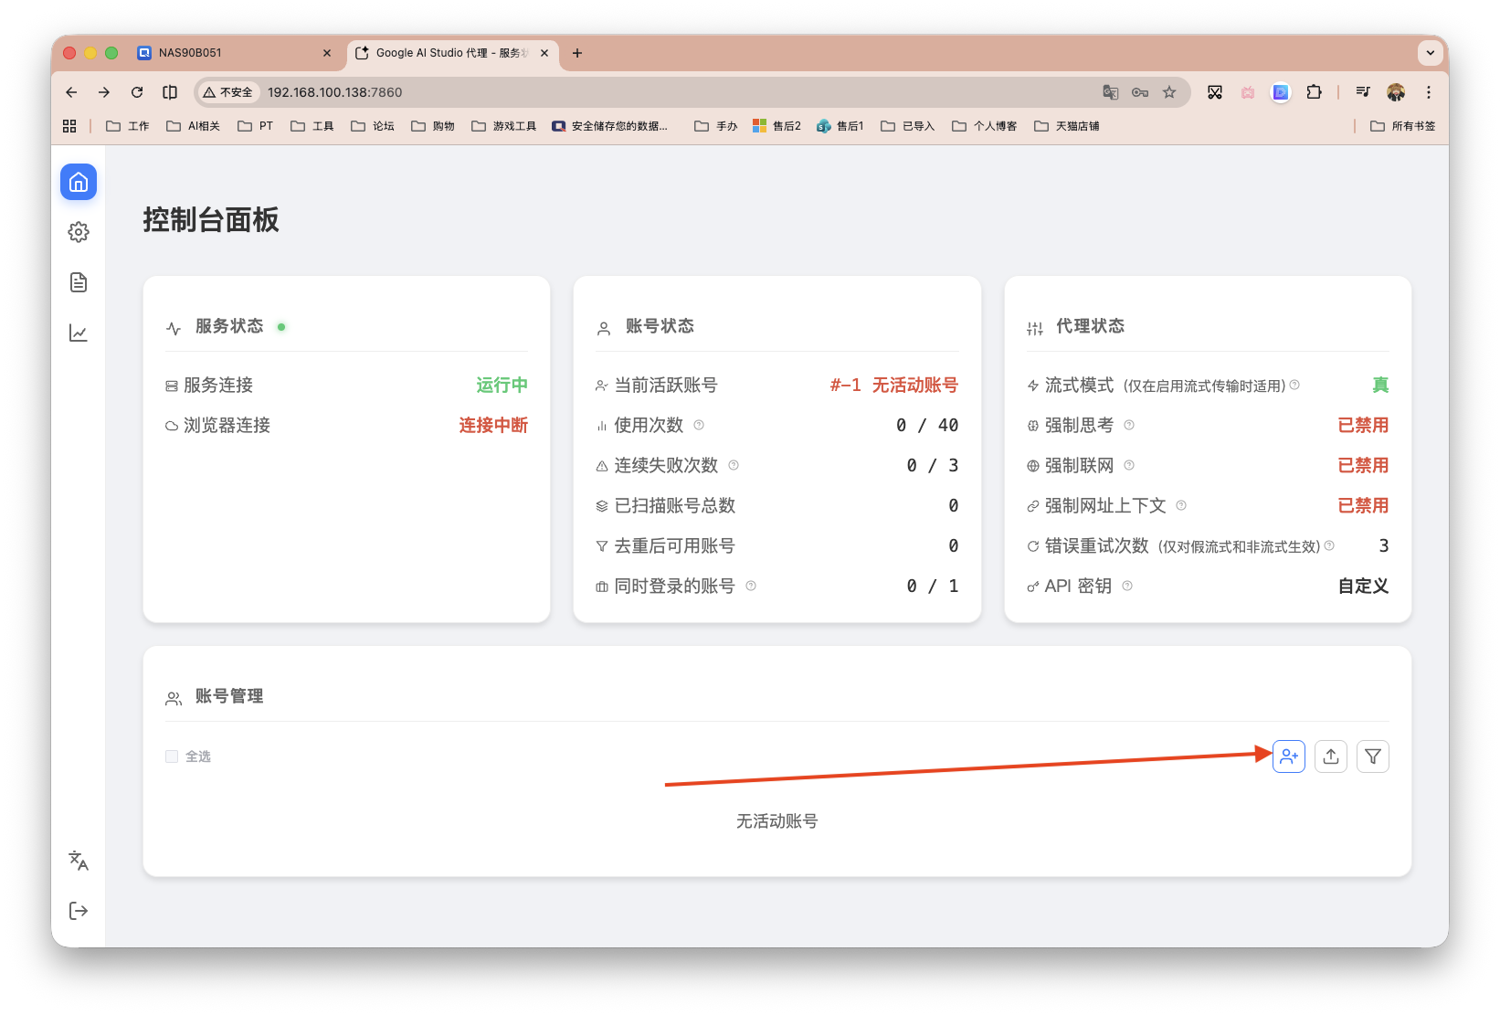Viewport: 1500px width, 1015px height.
Task: Open the dashboard home panel
Action: (78, 182)
